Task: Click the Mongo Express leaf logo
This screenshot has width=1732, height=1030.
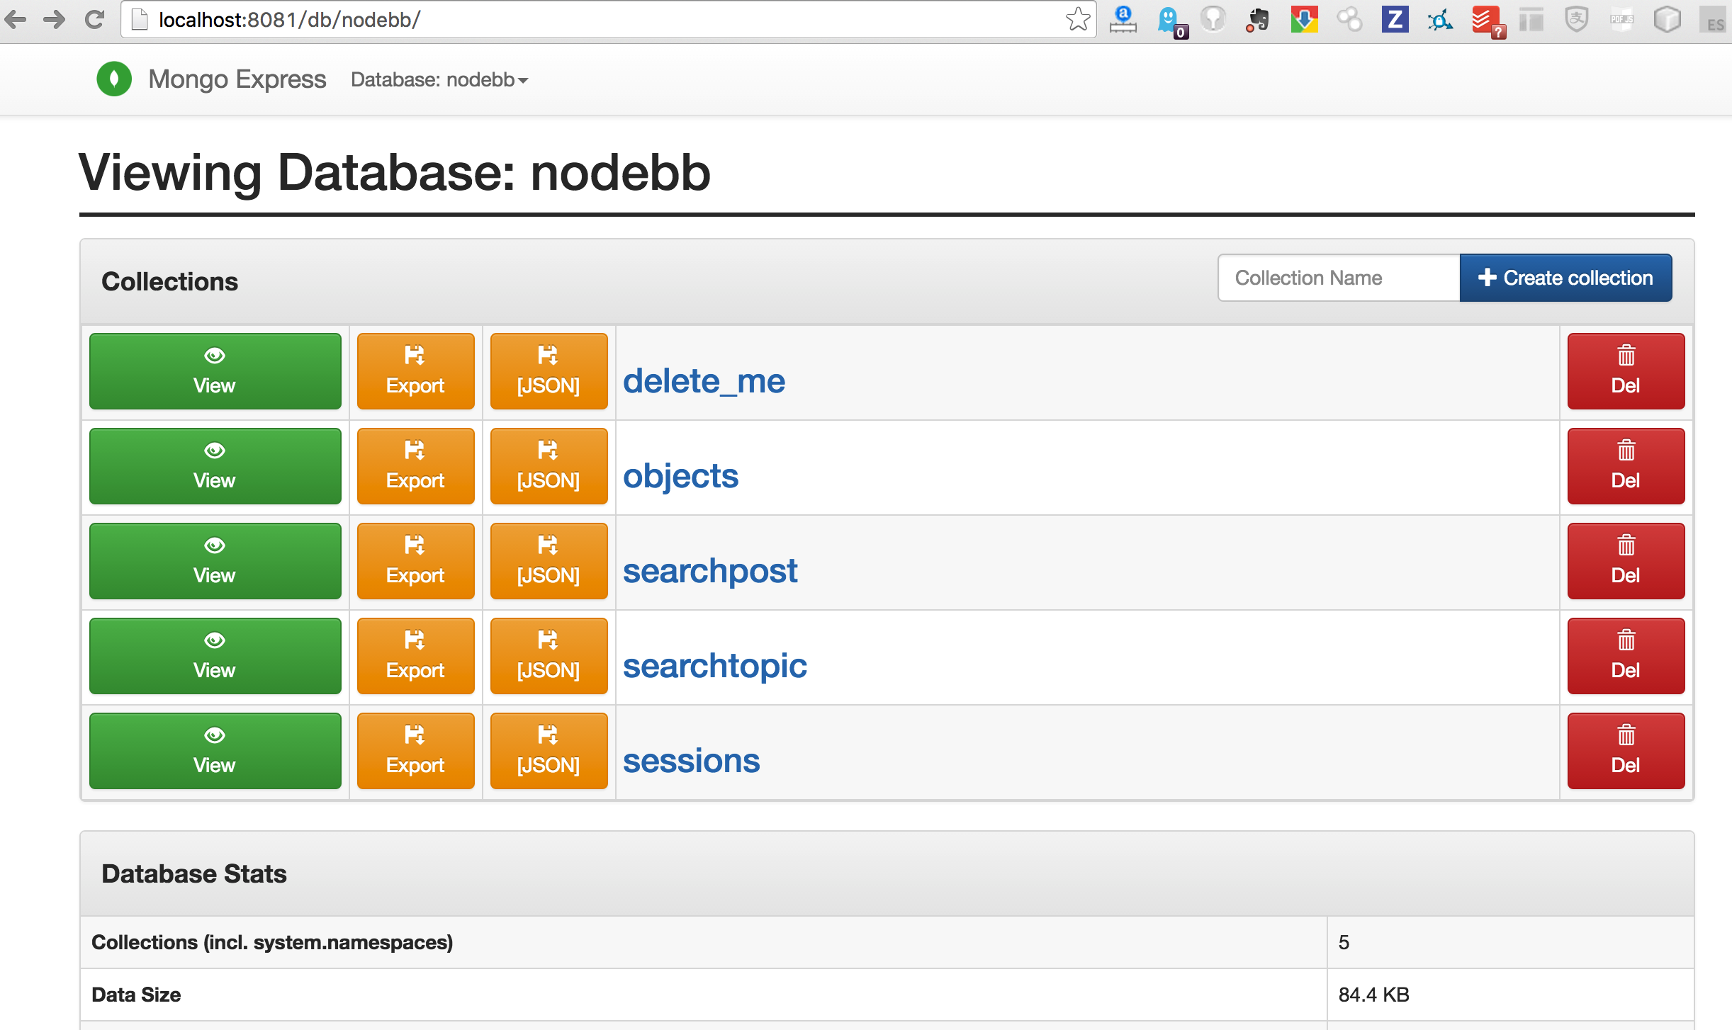Action: click(x=114, y=79)
